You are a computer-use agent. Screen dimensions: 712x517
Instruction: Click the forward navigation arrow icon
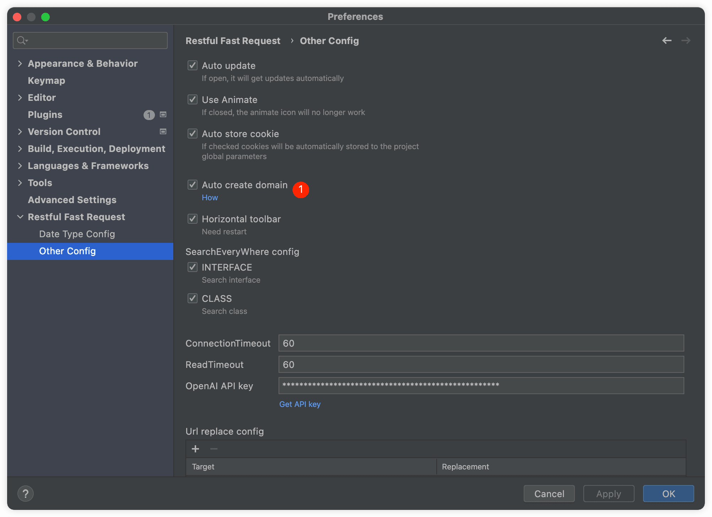tap(686, 41)
